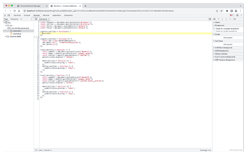
Task: Toggle the device toolbar icon
Action: point(9,15)
